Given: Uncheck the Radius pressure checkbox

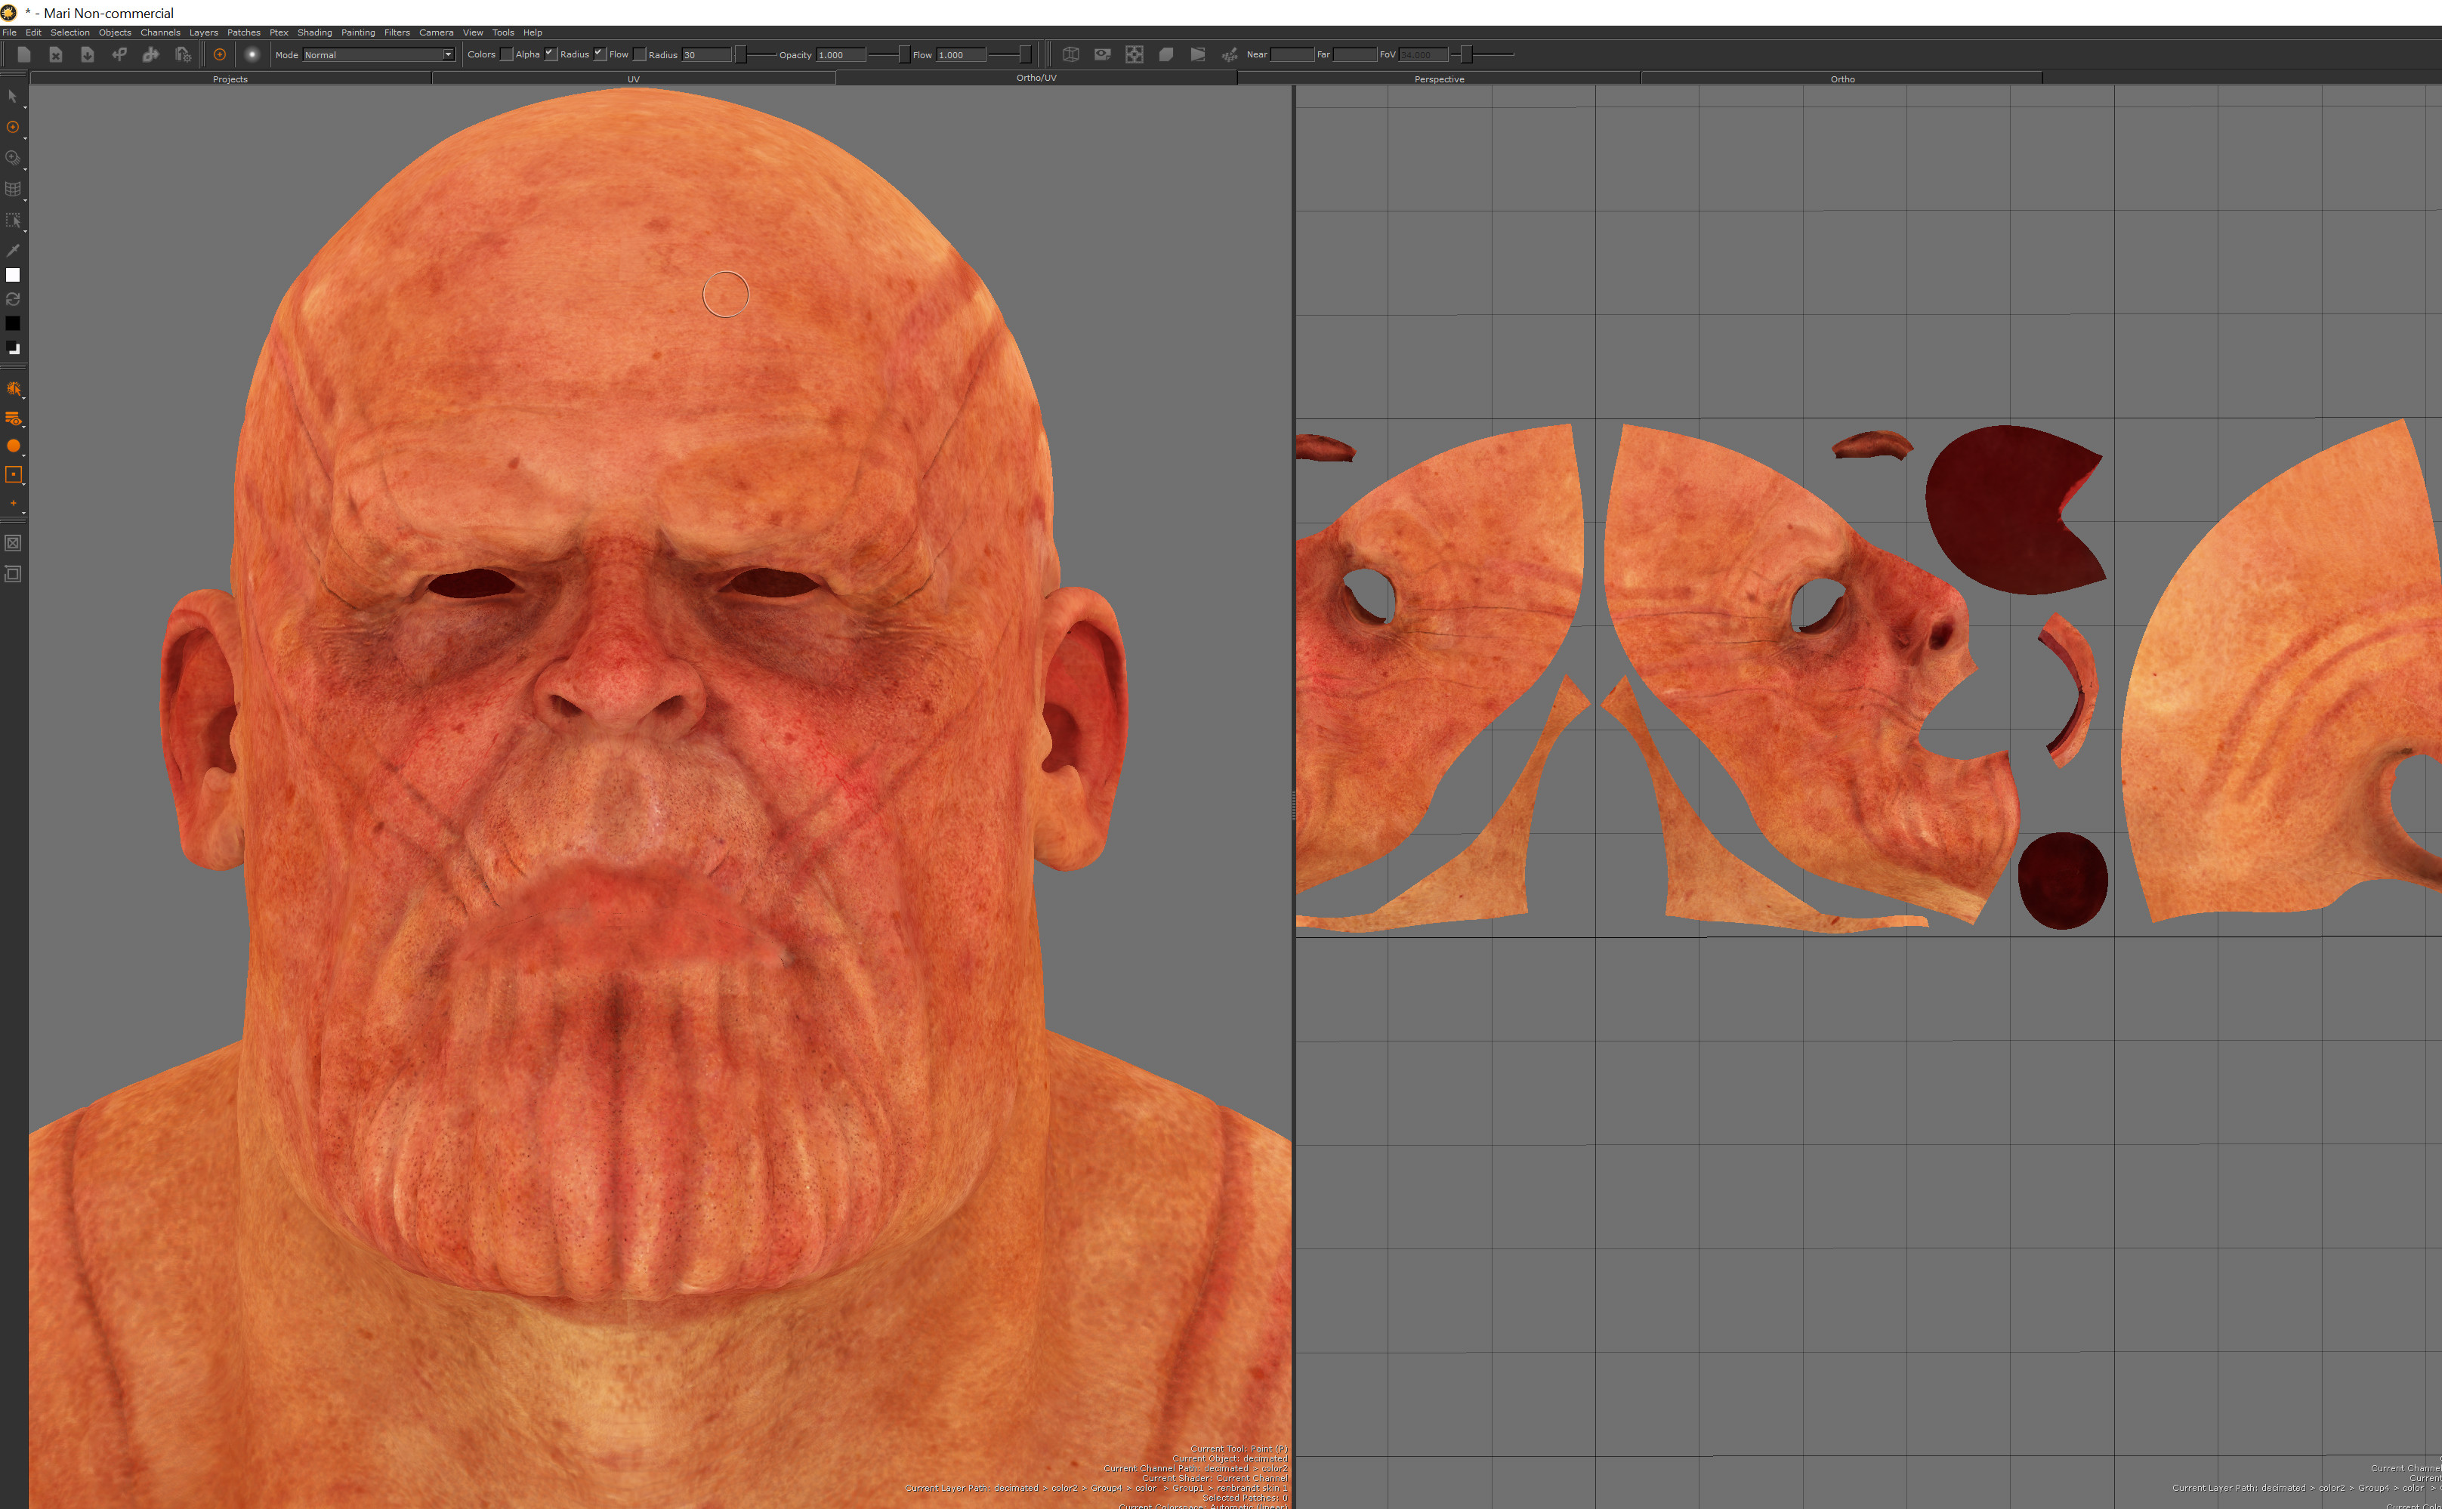Looking at the screenshot, I should pos(600,54).
